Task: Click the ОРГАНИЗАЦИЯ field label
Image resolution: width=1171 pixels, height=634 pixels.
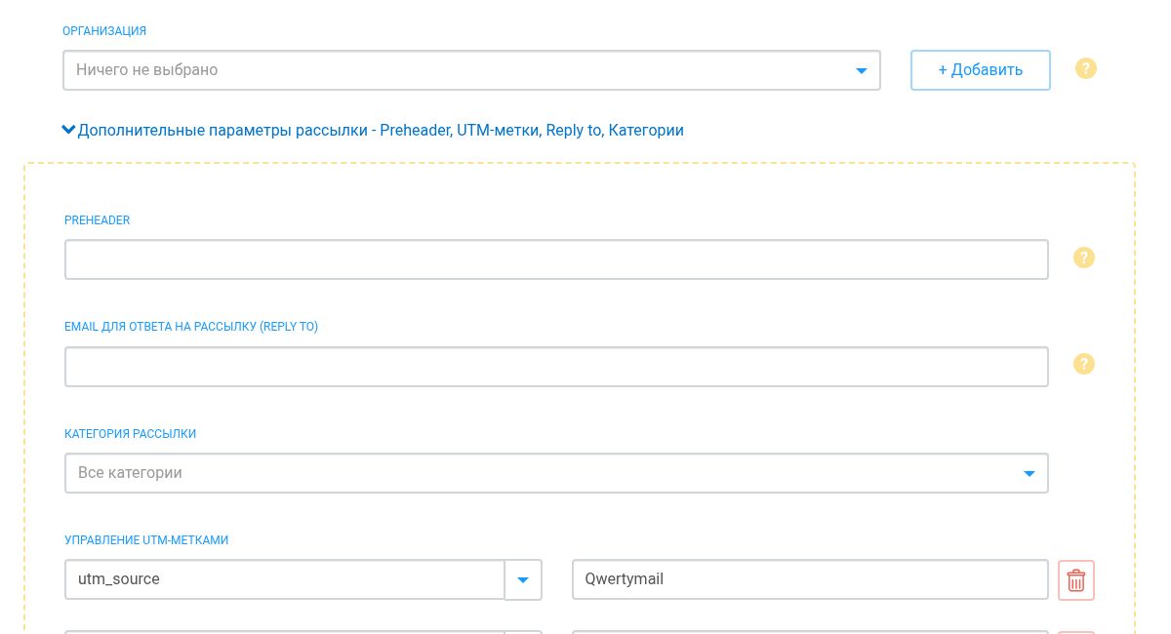Action: pos(104,31)
